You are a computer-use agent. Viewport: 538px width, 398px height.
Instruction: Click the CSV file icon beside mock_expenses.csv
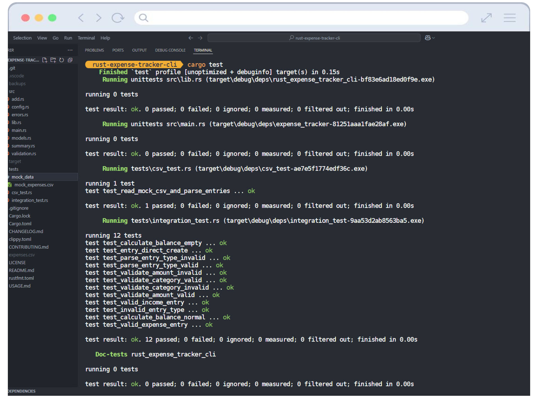(10, 185)
